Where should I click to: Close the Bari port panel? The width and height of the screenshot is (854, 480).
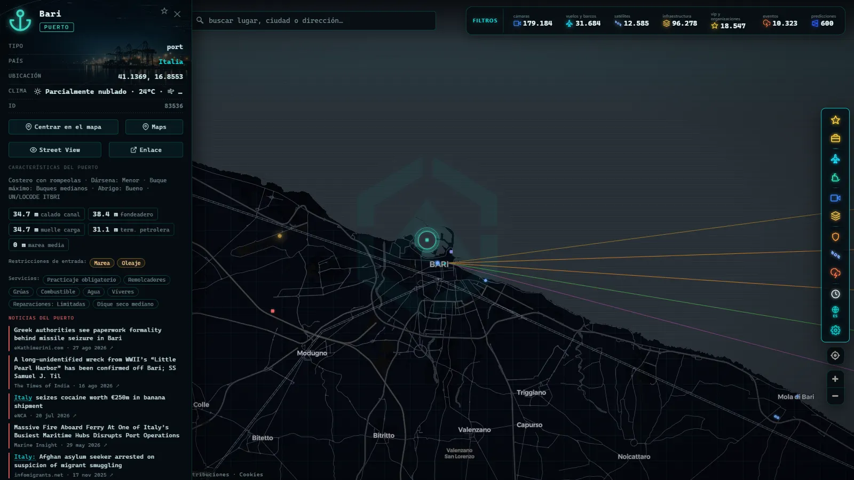click(x=177, y=14)
